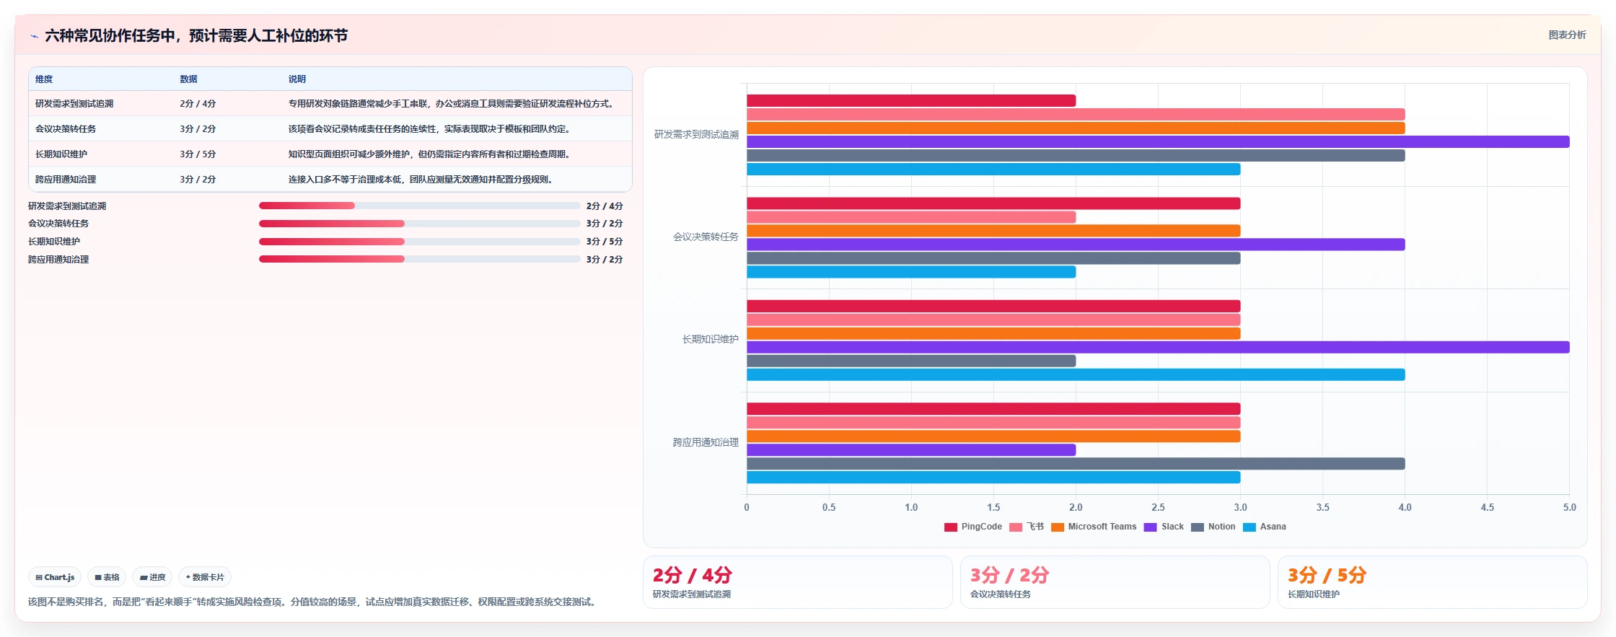Click the 研发需求到测试追溯 y-axis label on the chart
The height and width of the screenshot is (637, 1616).
tap(696, 135)
